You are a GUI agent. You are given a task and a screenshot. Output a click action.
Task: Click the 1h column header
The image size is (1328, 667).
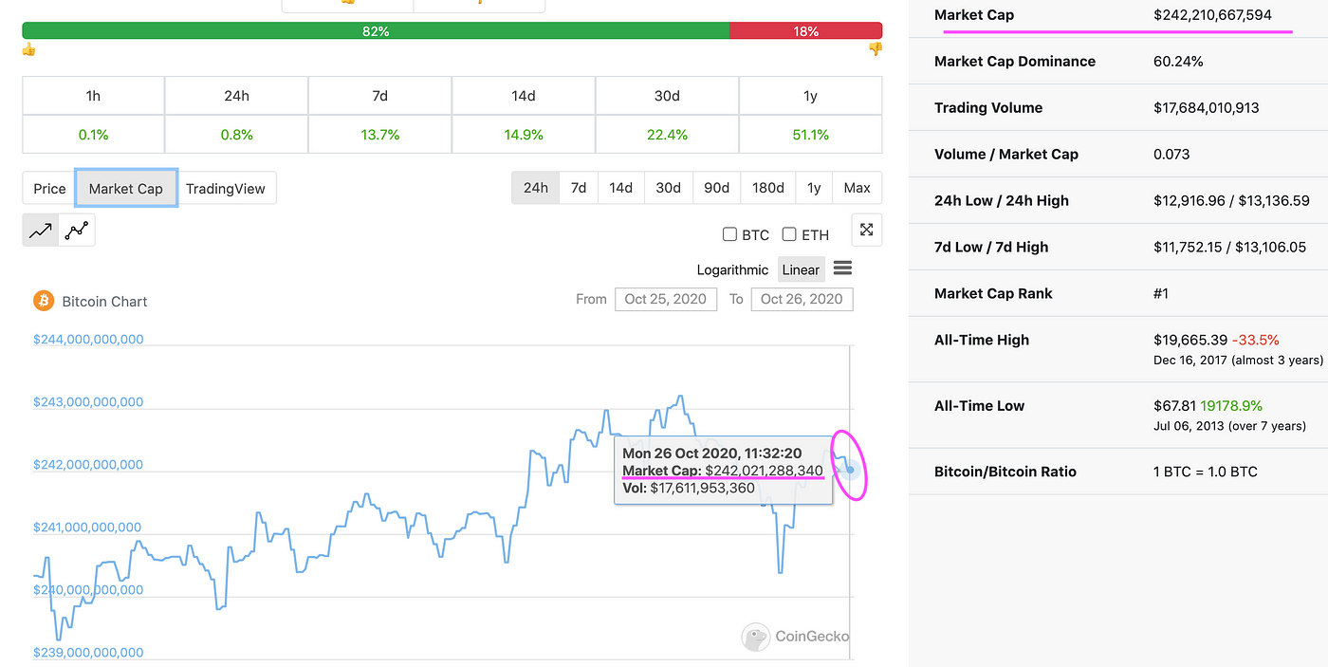click(93, 96)
